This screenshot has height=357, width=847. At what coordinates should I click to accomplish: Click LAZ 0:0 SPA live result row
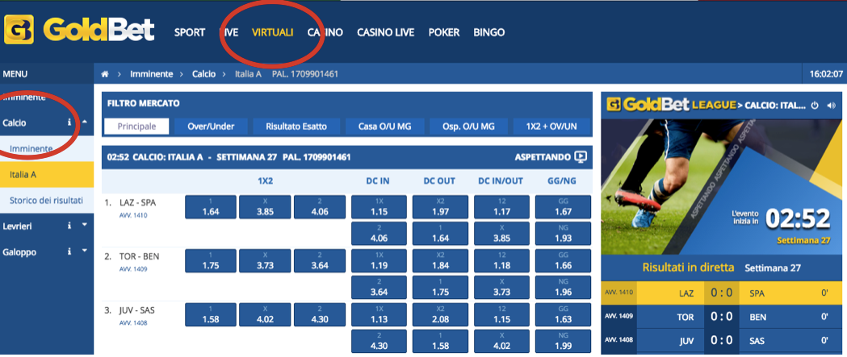[722, 293]
